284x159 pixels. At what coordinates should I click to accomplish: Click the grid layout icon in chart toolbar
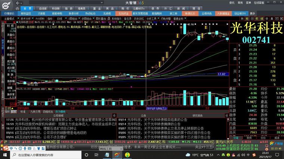pyautogui.click(x=252, y=19)
